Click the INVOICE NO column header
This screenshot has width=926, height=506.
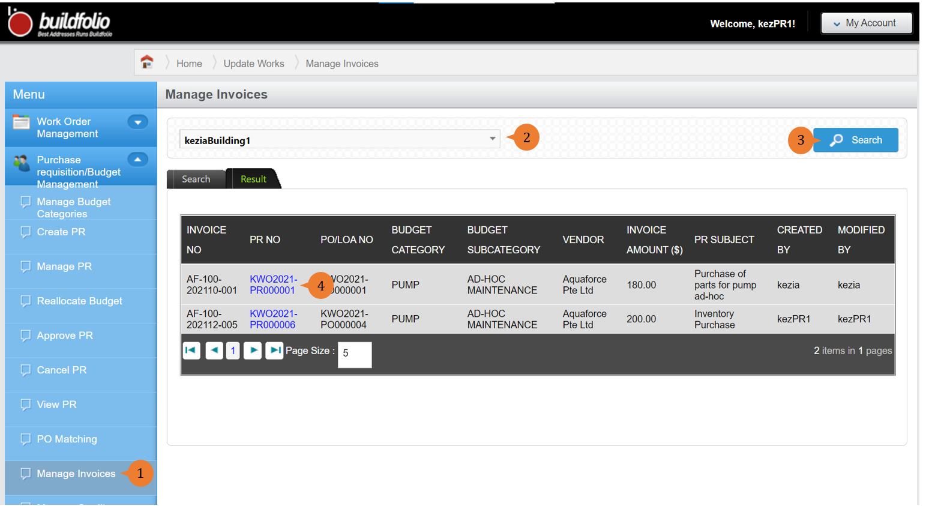click(206, 239)
